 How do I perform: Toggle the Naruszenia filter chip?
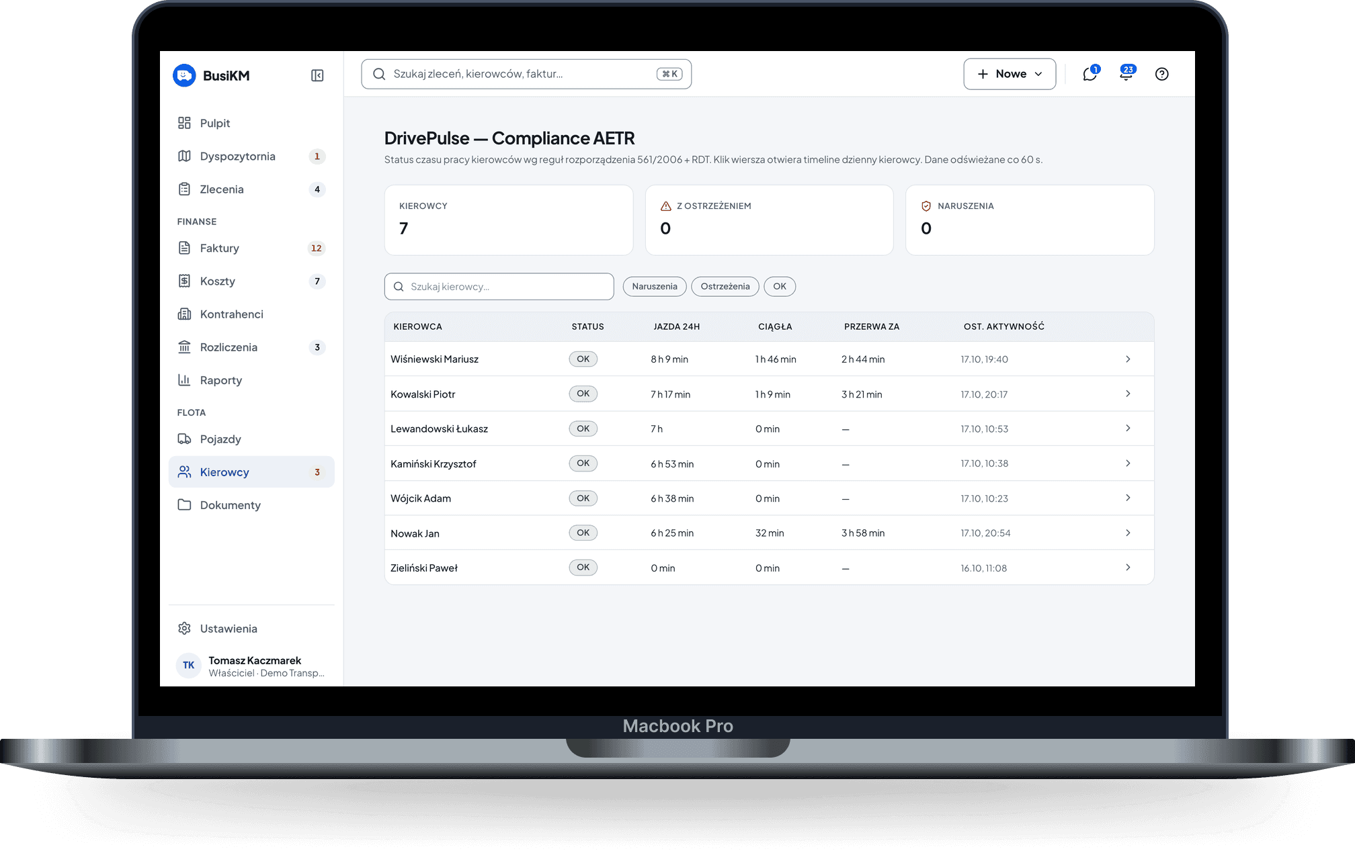pos(655,286)
